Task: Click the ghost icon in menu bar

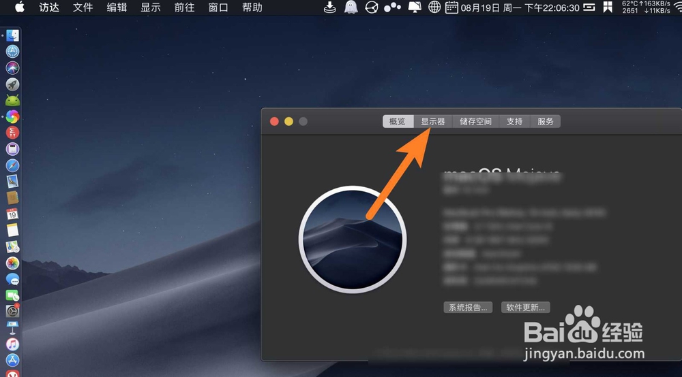Action: pyautogui.click(x=351, y=7)
